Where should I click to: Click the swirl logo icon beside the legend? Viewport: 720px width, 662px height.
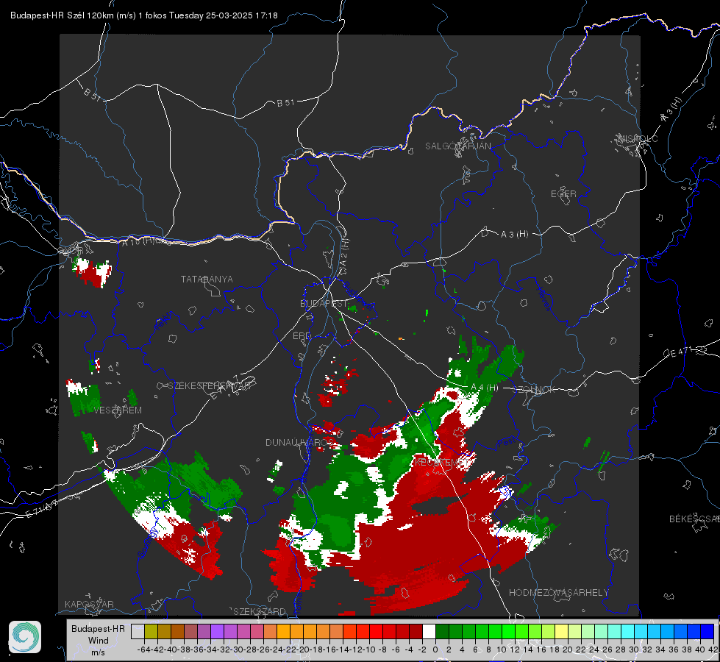tap(25, 637)
